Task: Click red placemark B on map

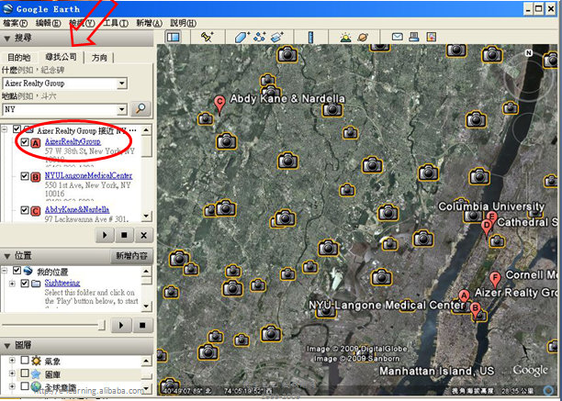Action: click(476, 310)
